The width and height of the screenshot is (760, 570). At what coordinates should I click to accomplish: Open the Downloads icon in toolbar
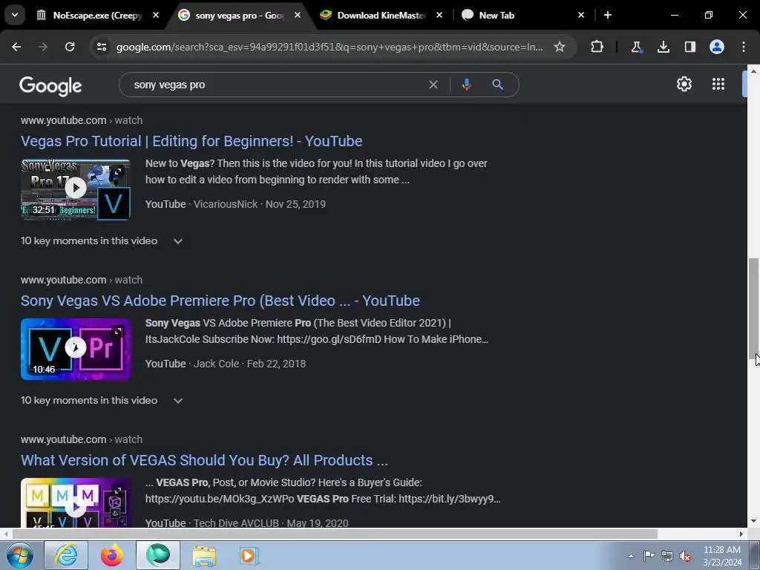tap(663, 47)
